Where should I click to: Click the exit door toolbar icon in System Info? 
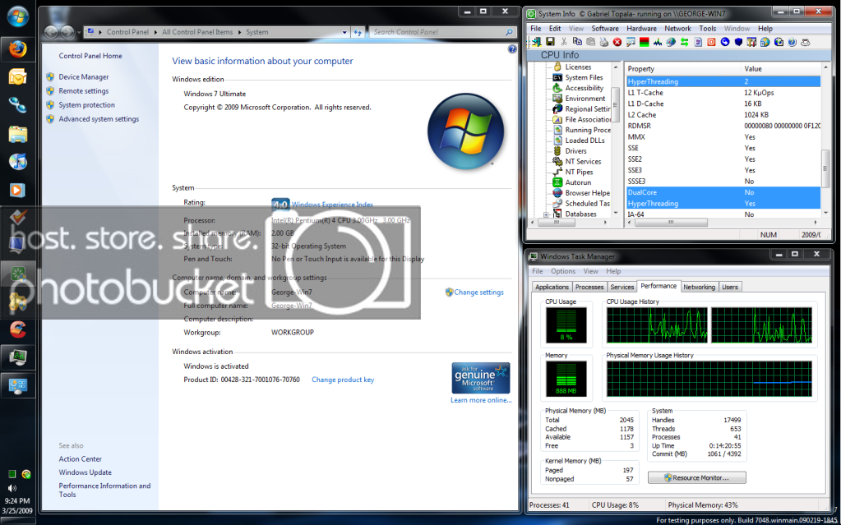(537, 42)
